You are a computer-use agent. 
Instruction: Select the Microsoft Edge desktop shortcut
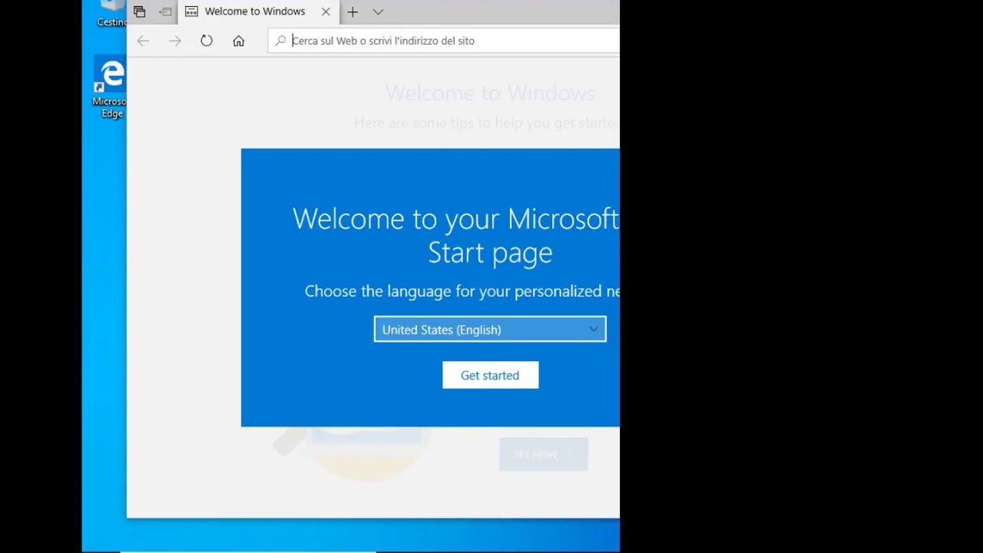110,87
